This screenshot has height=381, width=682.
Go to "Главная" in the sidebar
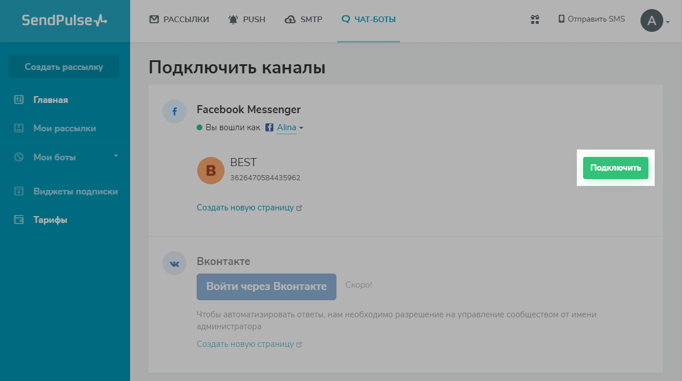(50, 100)
